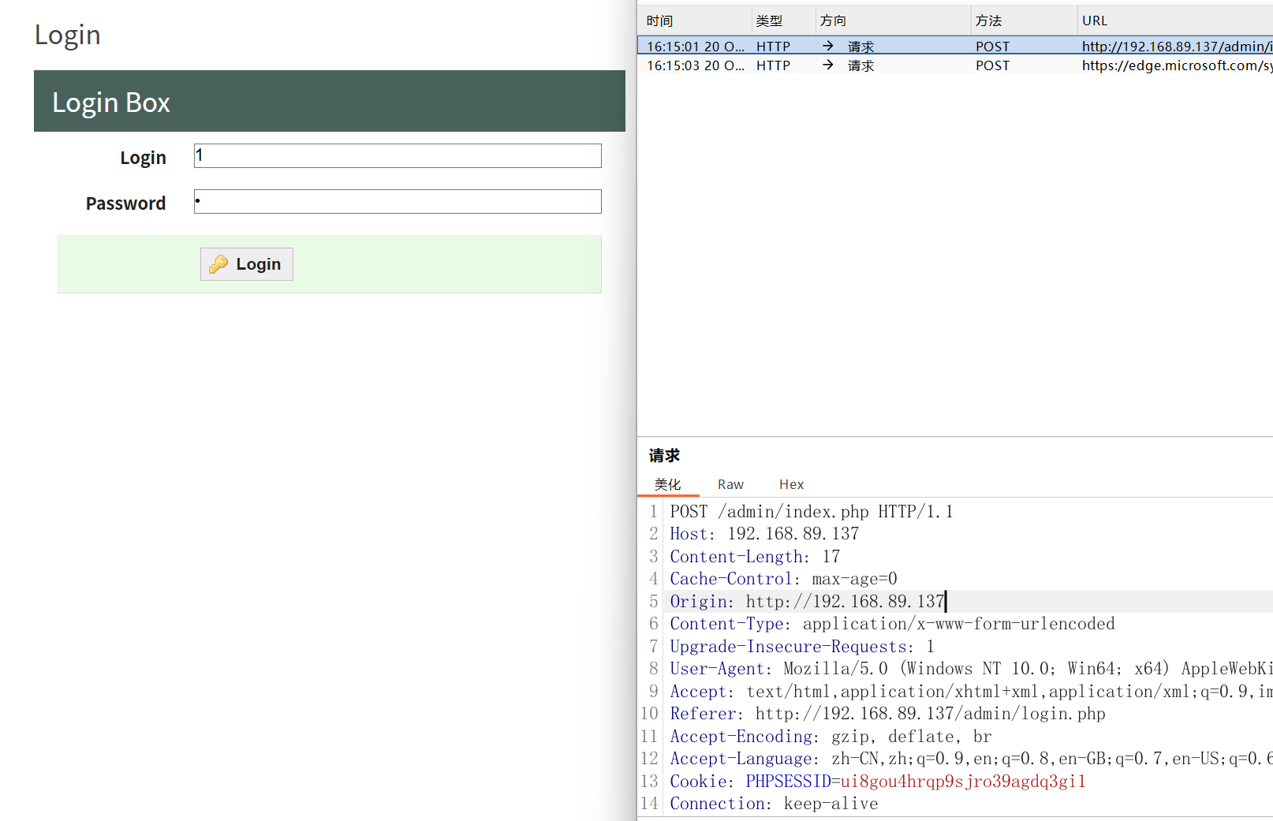Focus the Password input field
This screenshot has width=1273, height=821.
(x=398, y=201)
